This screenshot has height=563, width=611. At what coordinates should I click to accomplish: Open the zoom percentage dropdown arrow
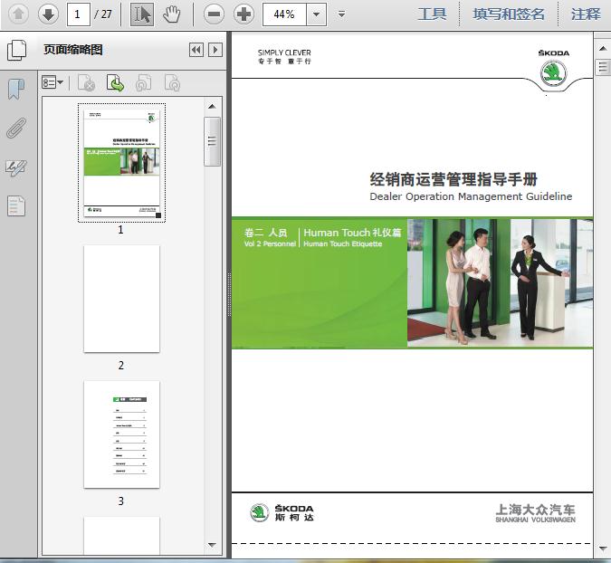tap(317, 14)
